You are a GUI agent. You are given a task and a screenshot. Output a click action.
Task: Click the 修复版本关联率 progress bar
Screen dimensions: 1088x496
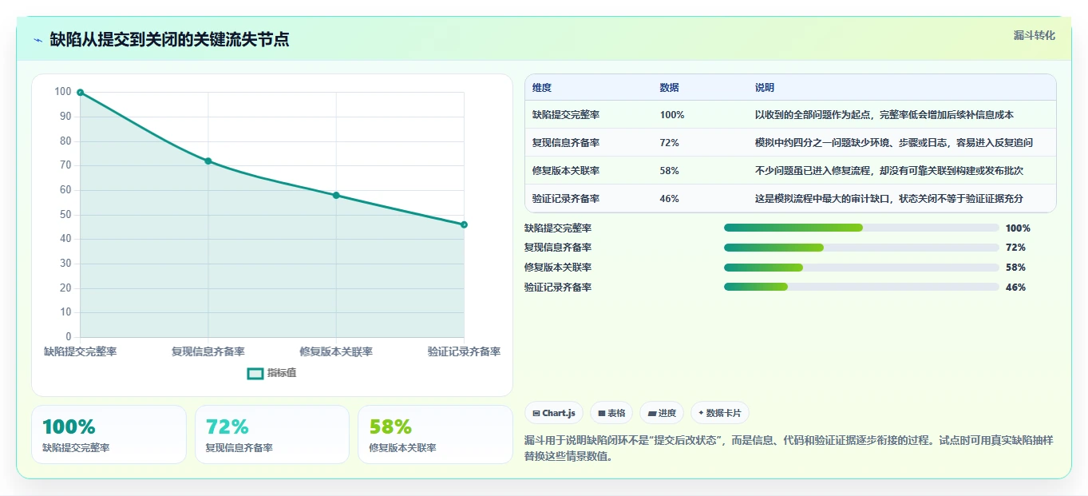coord(861,268)
